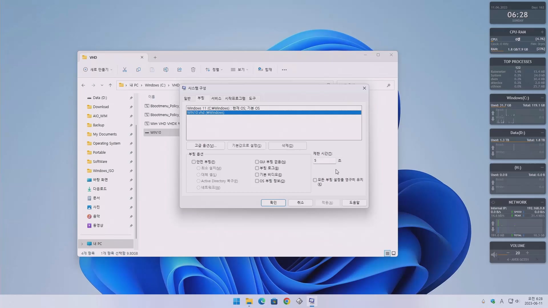Click the volume icon in system tray
Screen dimensions: 548x308
(517, 301)
